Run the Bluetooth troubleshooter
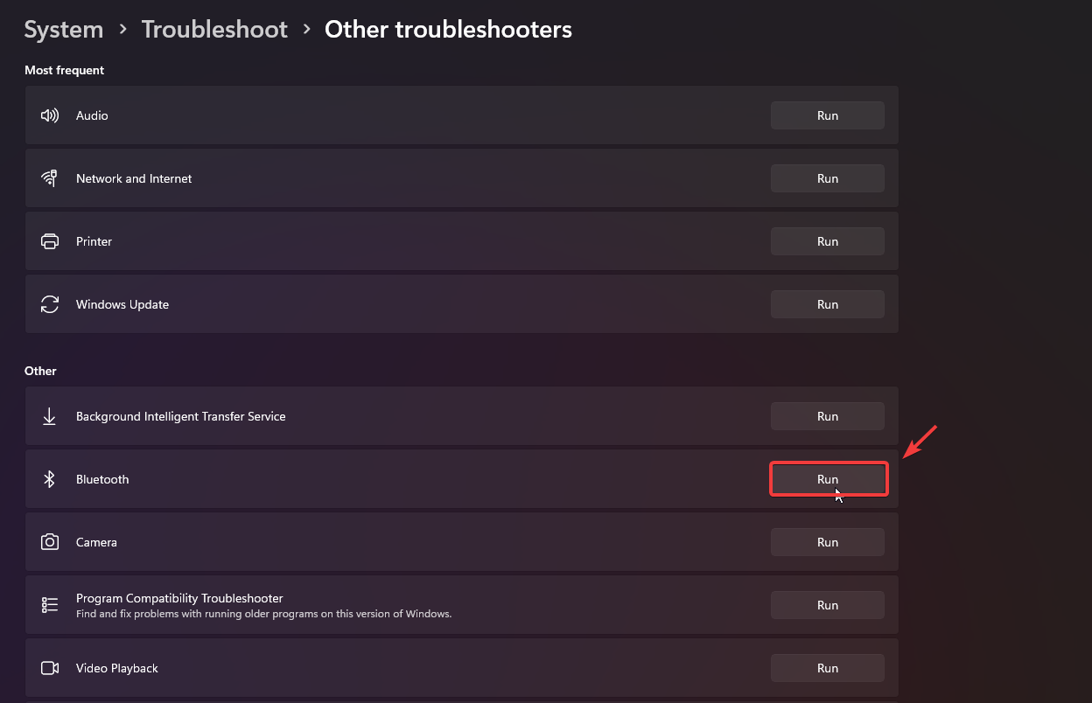Image resolution: width=1092 pixels, height=703 pixels. tap(828, 479)
